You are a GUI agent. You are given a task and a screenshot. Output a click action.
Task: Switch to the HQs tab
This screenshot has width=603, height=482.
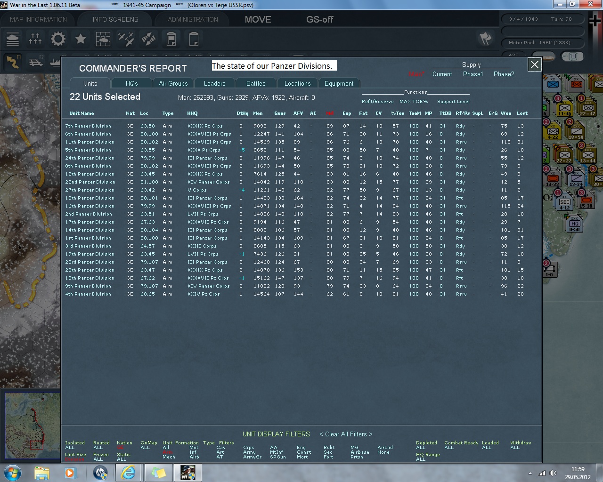[131, 83]
